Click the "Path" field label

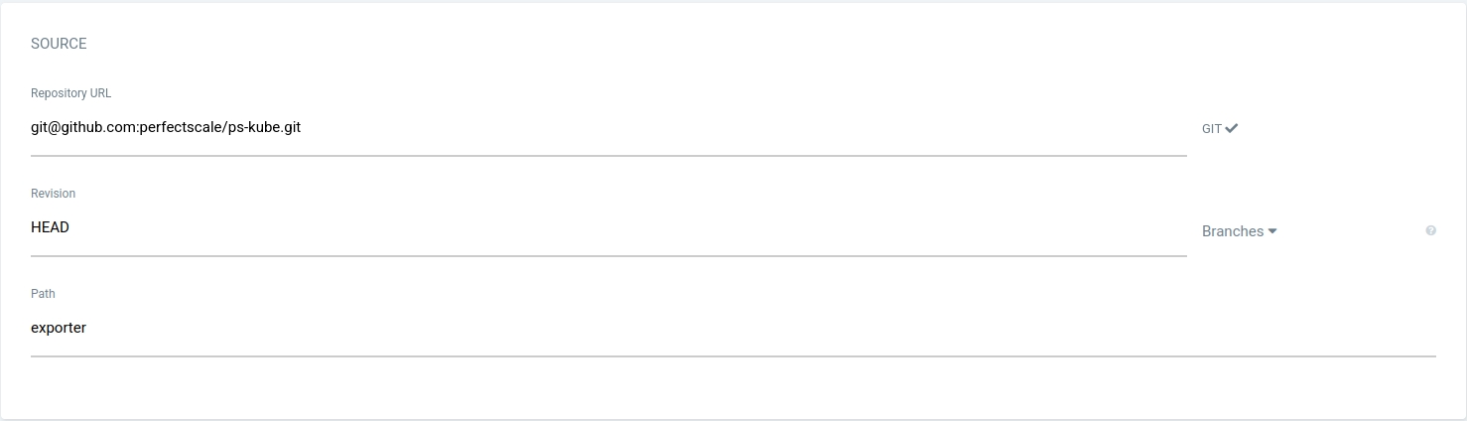pos(43,294)
